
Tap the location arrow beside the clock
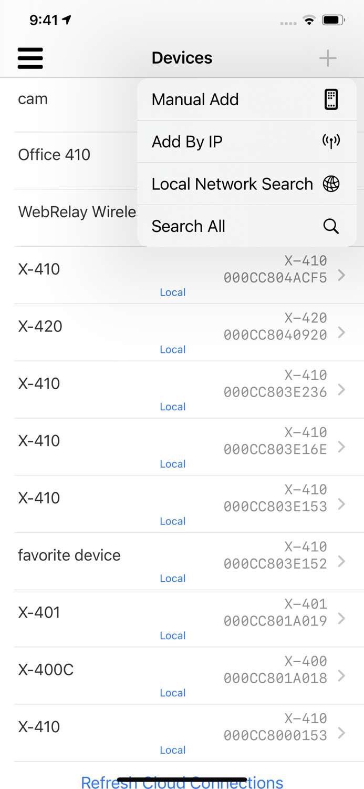66,19
